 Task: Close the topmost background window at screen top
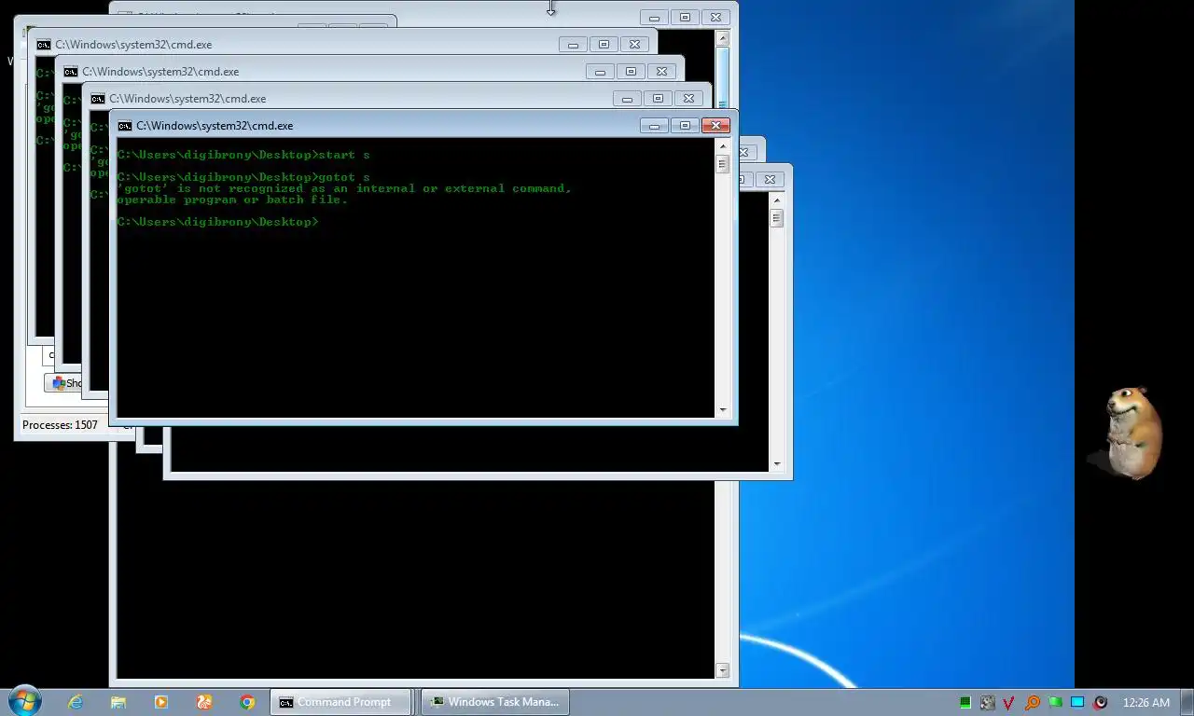715,17
